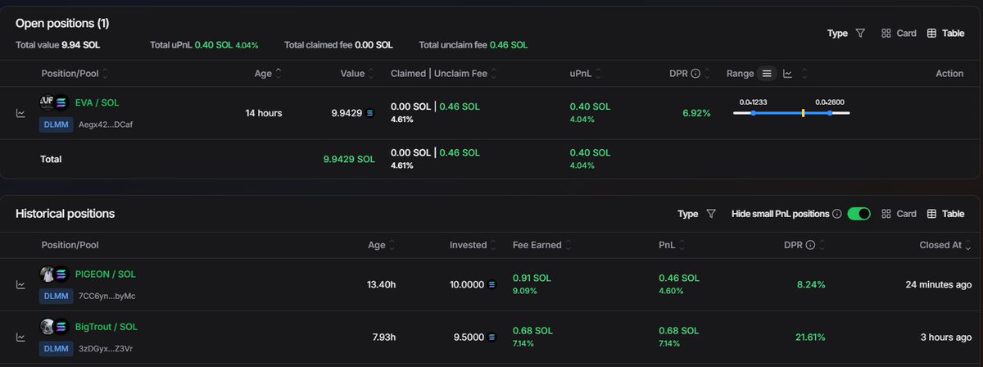Click SOL icon next to 9.5000 invested
983x367 pixels.
pos(491,338)
